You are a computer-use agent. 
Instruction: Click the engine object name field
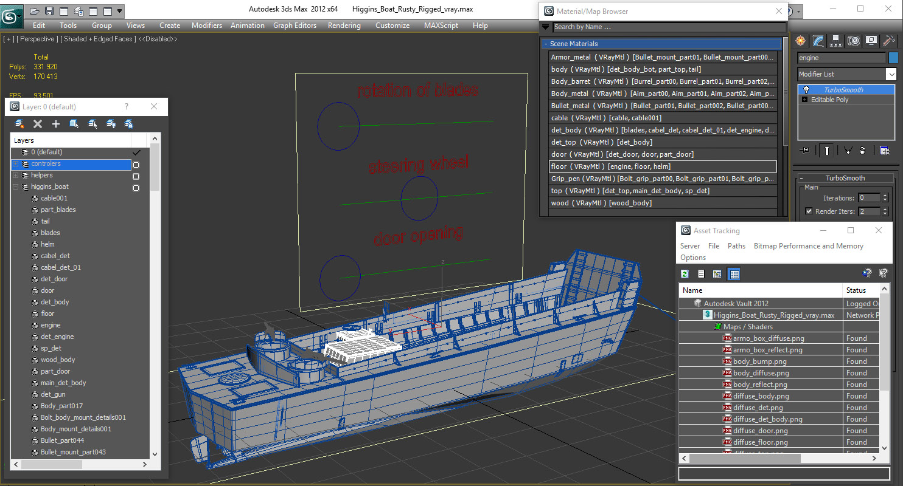842,58
